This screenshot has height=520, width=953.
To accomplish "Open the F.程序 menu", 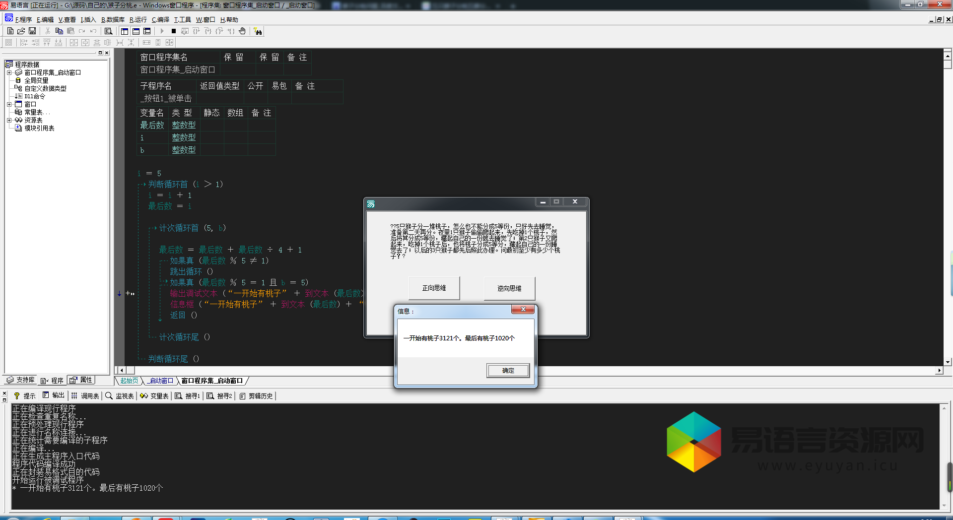I will [x=23, y=20].
